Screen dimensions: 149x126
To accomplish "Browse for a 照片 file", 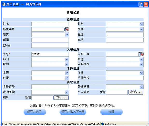I will coord(61,97).
